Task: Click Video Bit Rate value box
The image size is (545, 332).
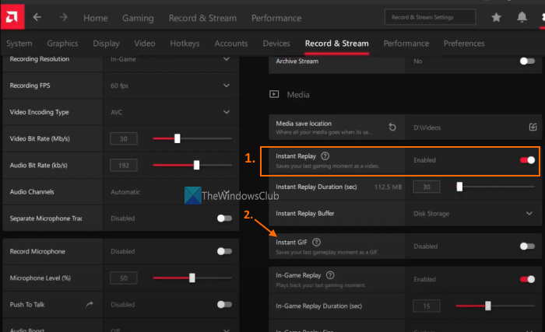Action: tap(124, 138)
